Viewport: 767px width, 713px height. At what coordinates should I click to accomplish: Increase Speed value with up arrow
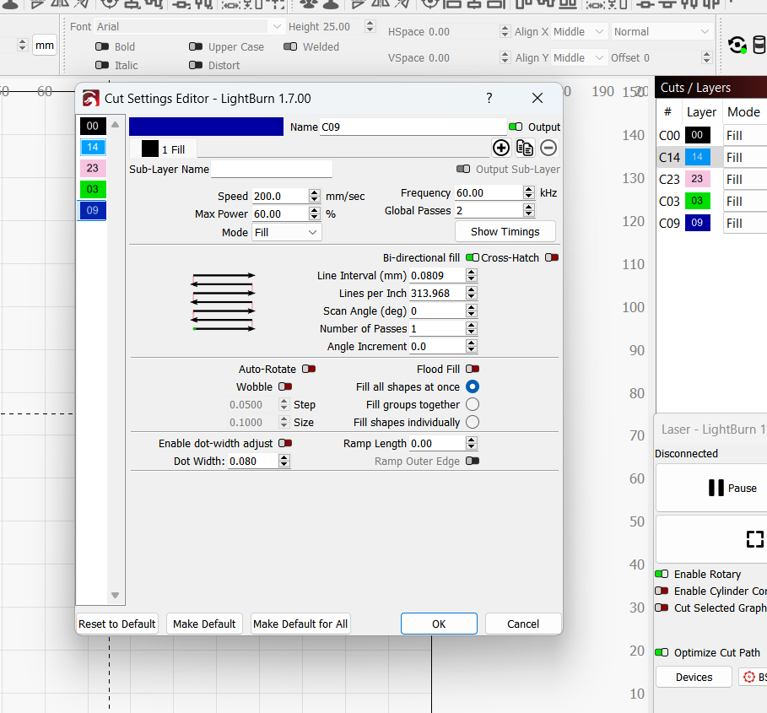[315, 192]
